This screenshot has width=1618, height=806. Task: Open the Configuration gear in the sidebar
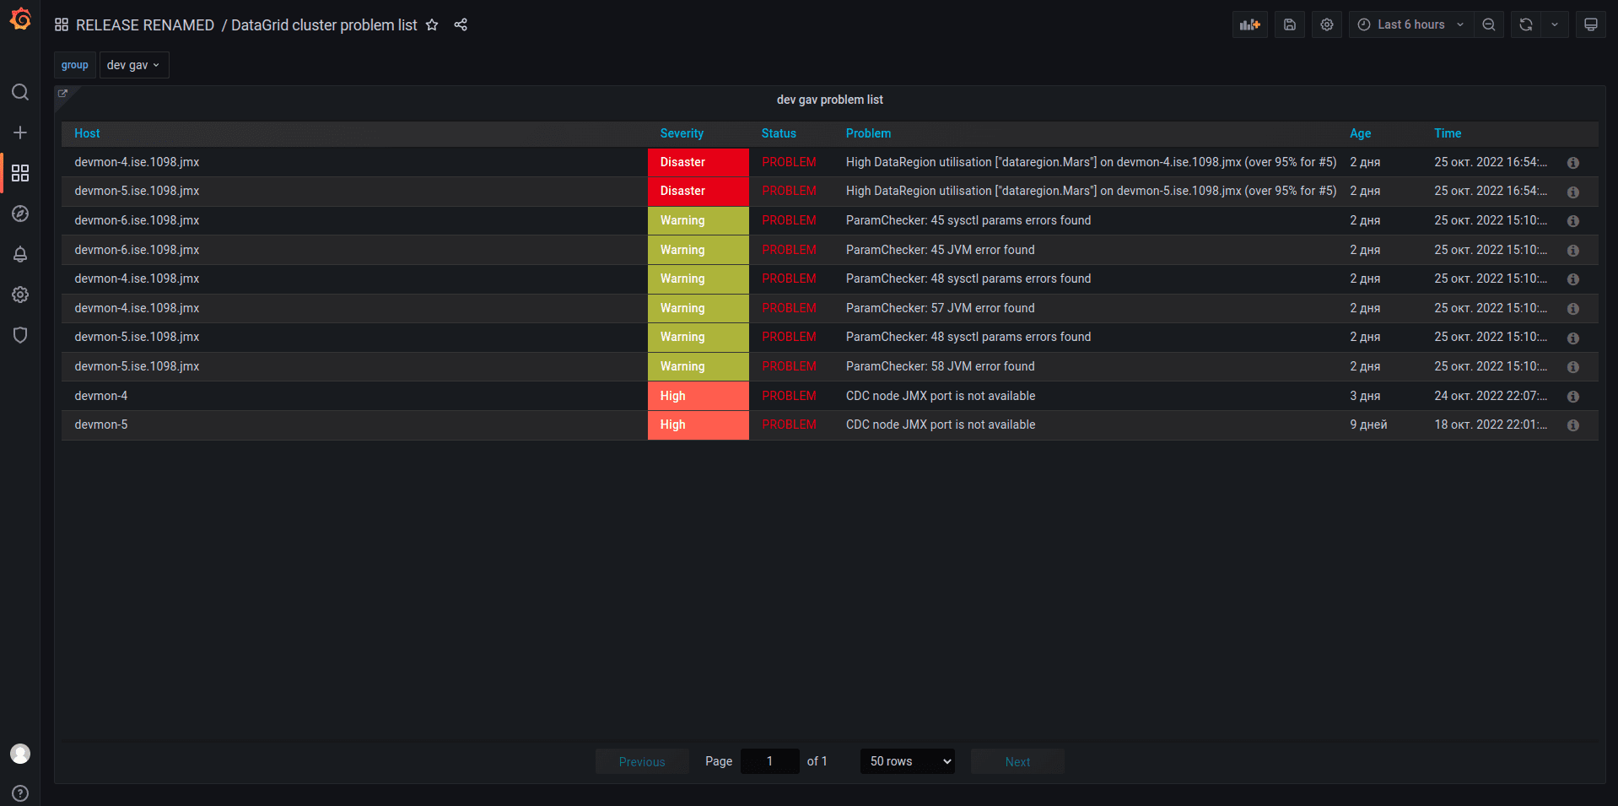(x=20, y=295)
